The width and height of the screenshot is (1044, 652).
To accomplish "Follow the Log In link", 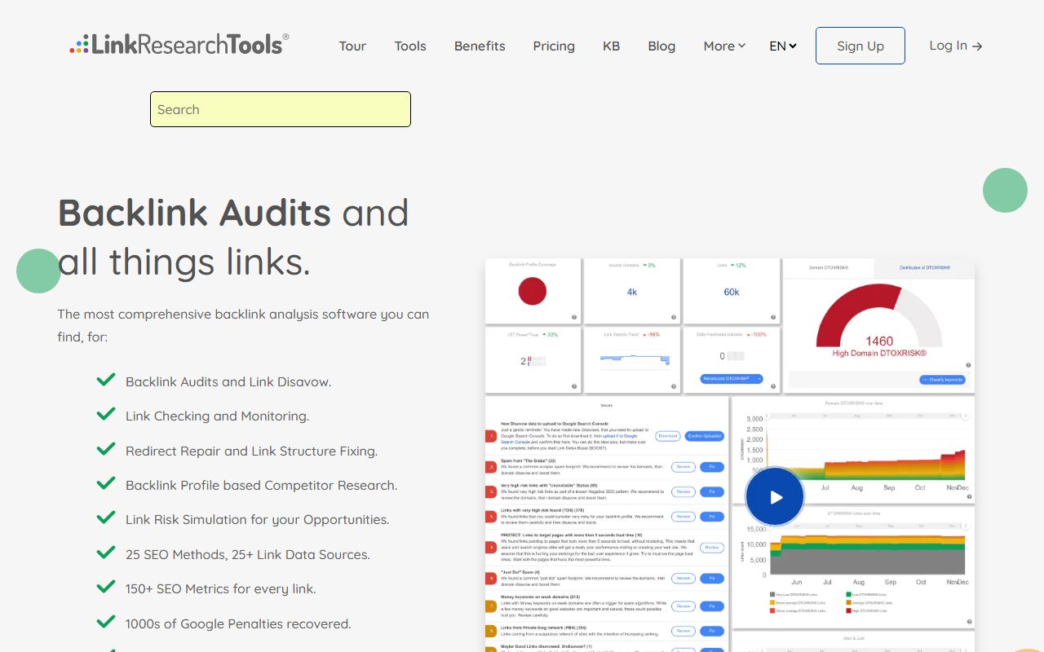I will [956, 46].
